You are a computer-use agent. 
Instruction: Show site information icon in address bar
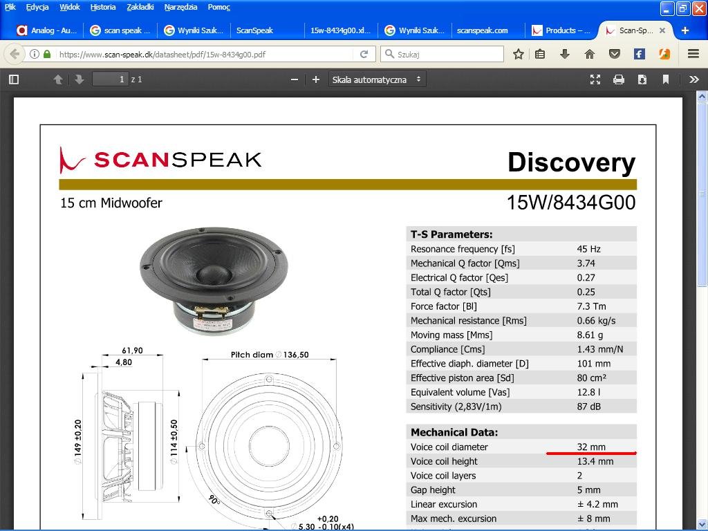click(35, 54)
